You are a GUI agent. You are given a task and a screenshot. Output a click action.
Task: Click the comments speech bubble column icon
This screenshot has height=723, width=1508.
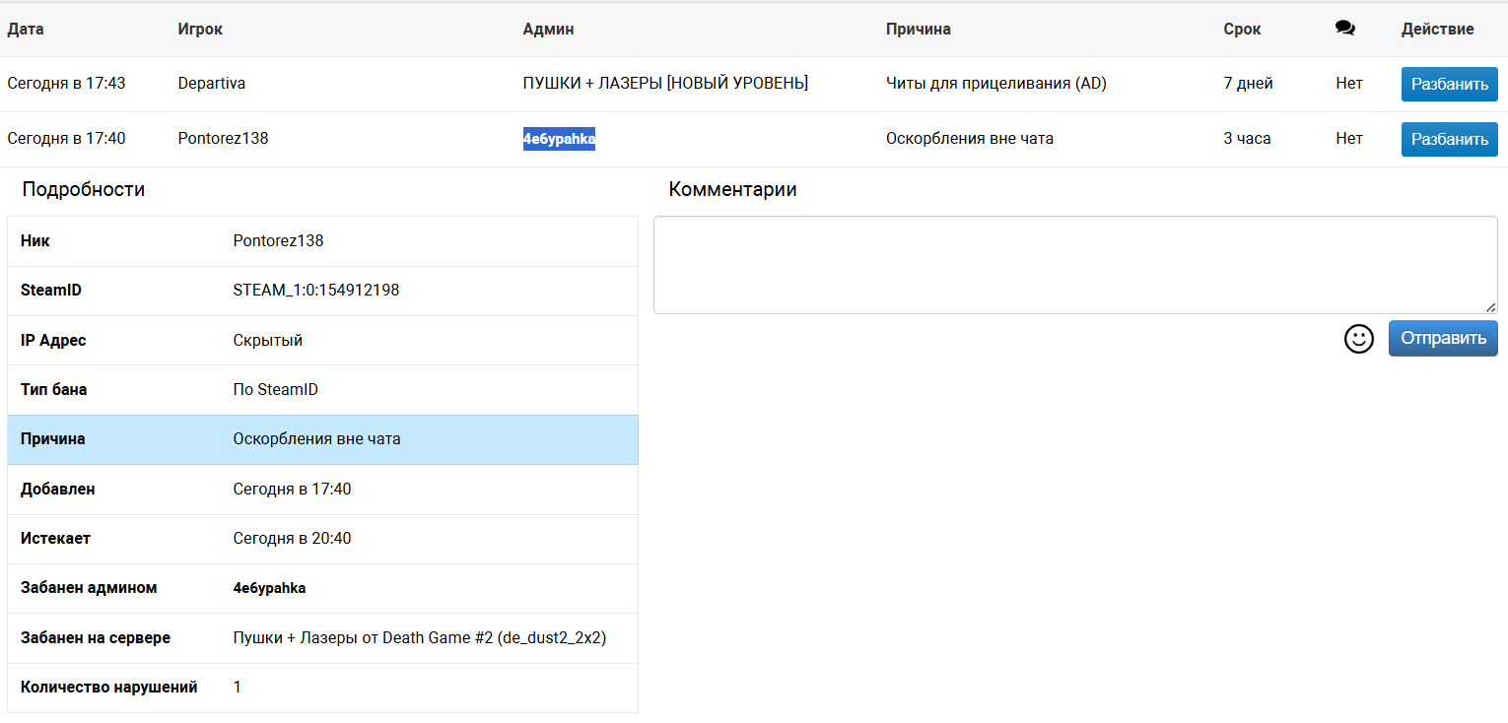click(1344, 29)
